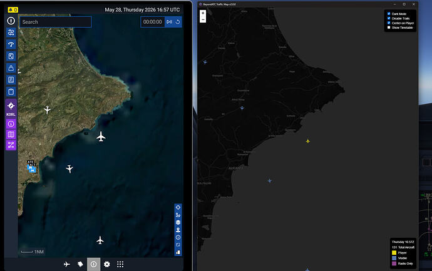This screenshot has width=432, height=271.
Task: Open the settings gear in bottom bar
Action: pos(107,264)
